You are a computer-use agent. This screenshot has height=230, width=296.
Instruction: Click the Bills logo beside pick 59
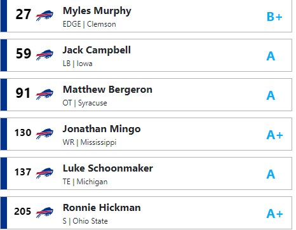click(x=44, y=55)
